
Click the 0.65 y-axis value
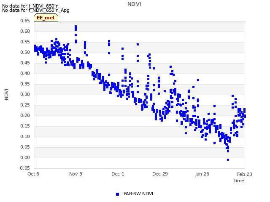(x=25, y=21)
